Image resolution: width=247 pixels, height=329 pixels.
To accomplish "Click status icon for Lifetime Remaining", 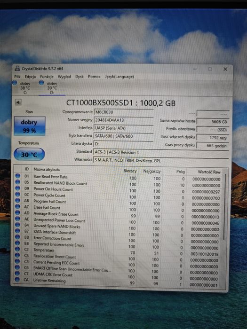I will tap(17, 279).
